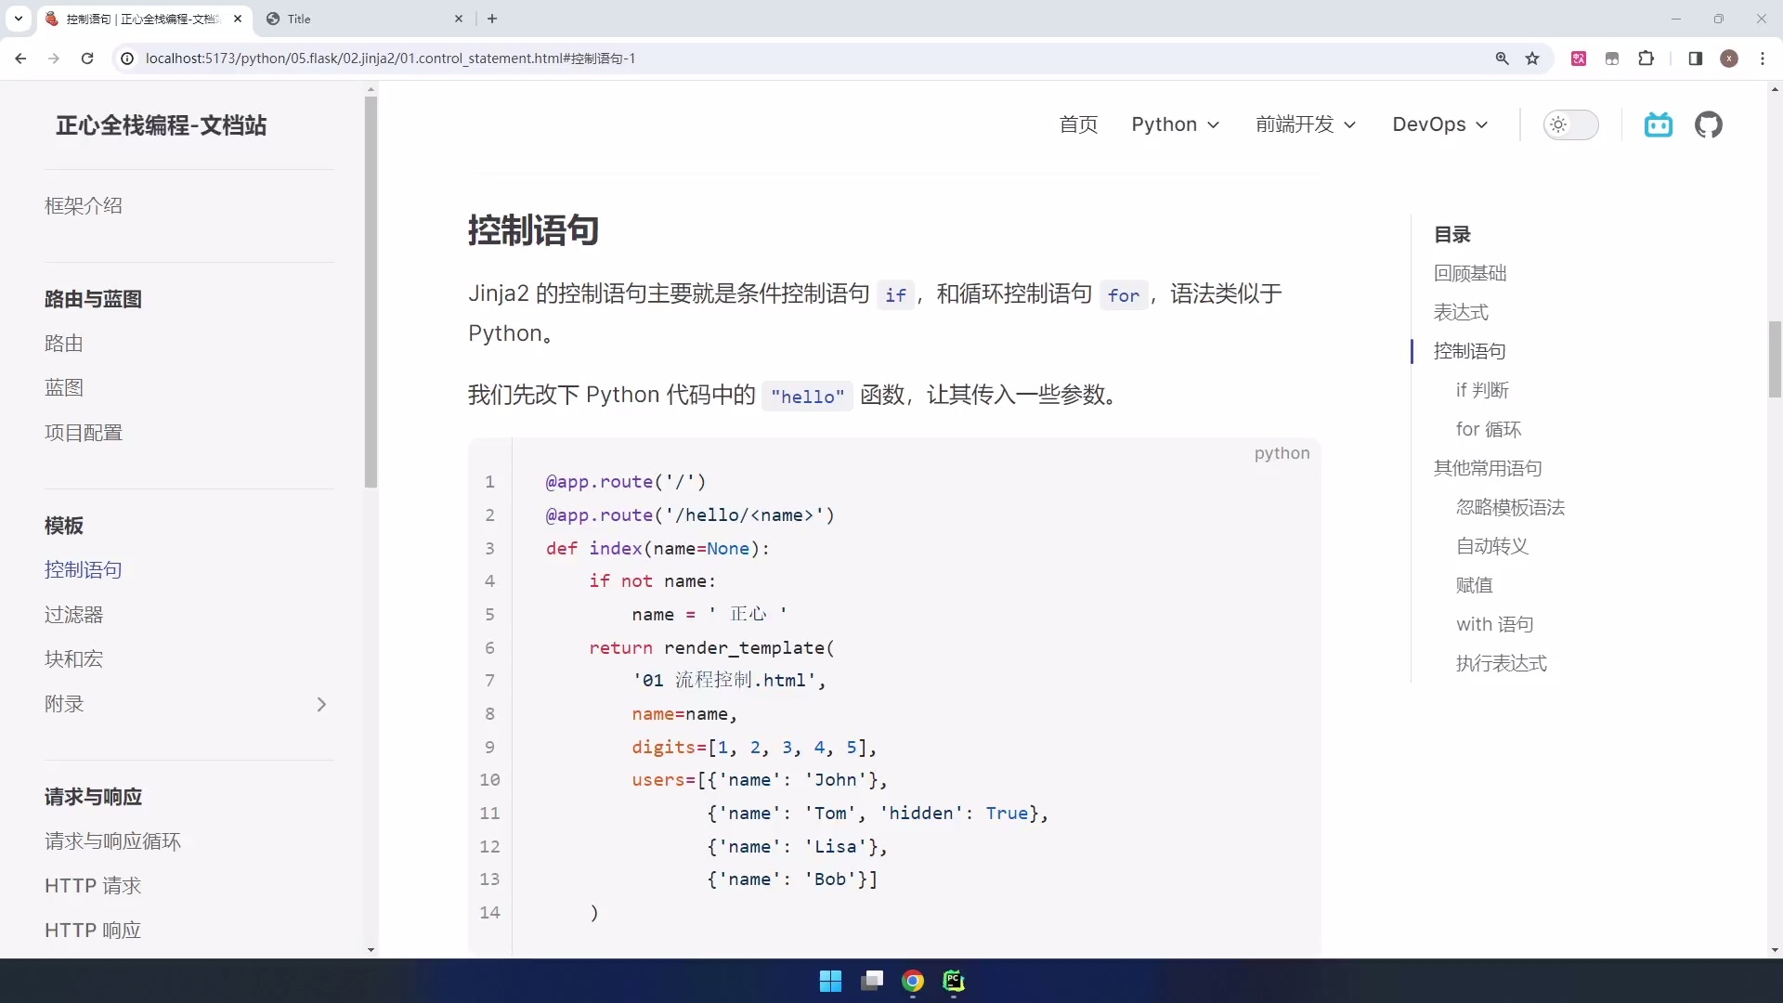The height and width of the screenshot is (1003, 1783).
Task: Open the GitHub icon in the site navbar
Action: pos(1710,124)
